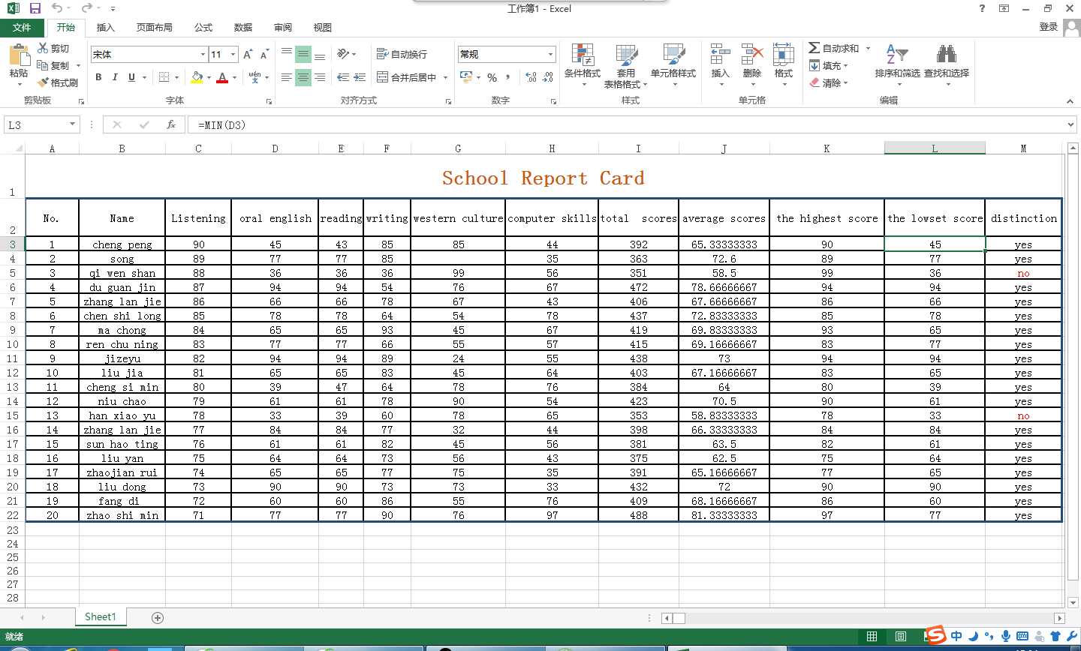This screenshot has width=1081, height=651.
Task: Switch to the Page Layout (页面布局) tab
Action: [155, 27]
